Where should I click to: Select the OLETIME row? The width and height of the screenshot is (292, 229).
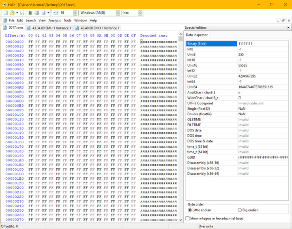click(237, 119)
